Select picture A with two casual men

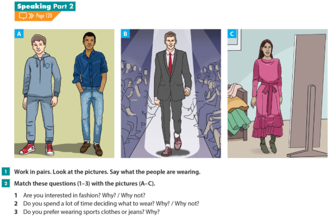64,93
